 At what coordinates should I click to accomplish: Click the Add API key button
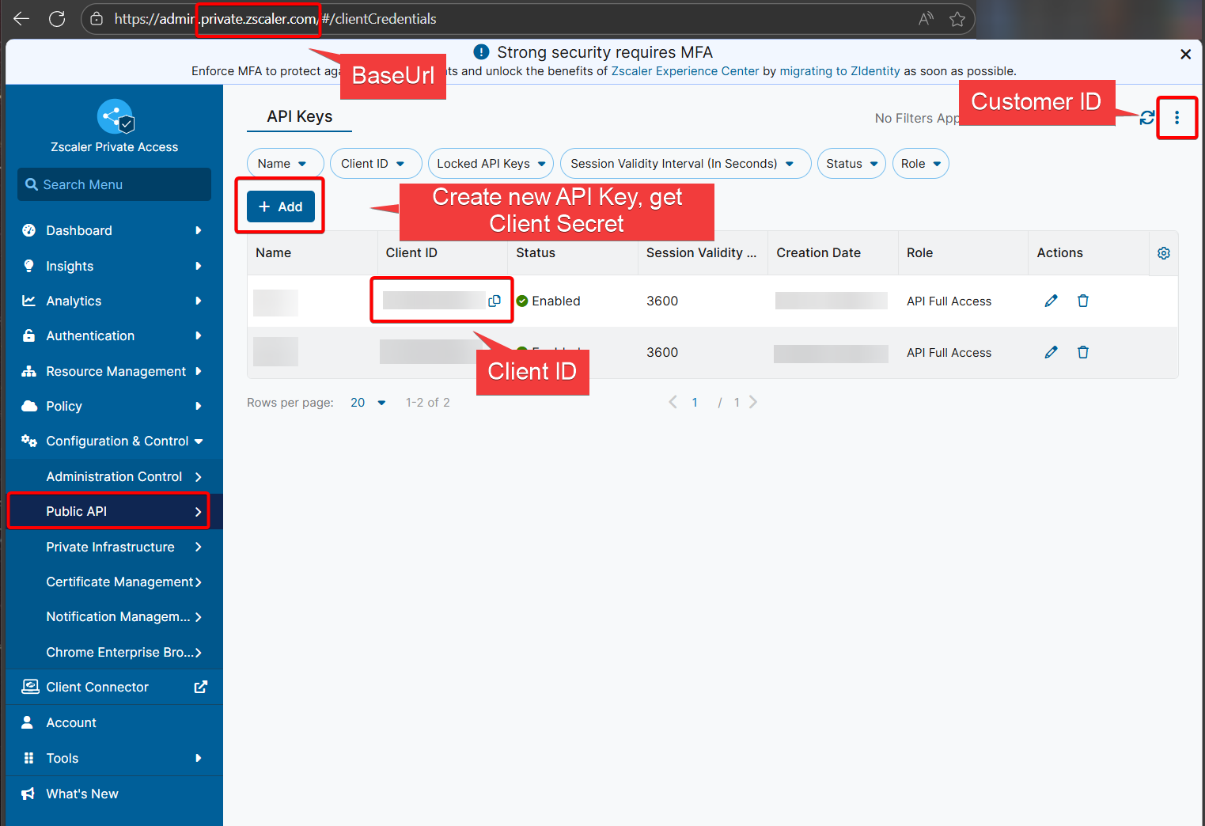click(280, 206)
